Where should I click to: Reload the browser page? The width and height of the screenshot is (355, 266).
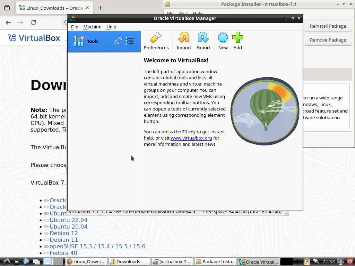pos(33,23)
